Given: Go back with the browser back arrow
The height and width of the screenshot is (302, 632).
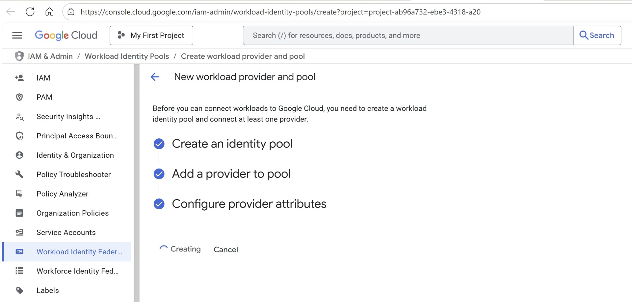Looking at the screenshot, I should pos(11,12).
